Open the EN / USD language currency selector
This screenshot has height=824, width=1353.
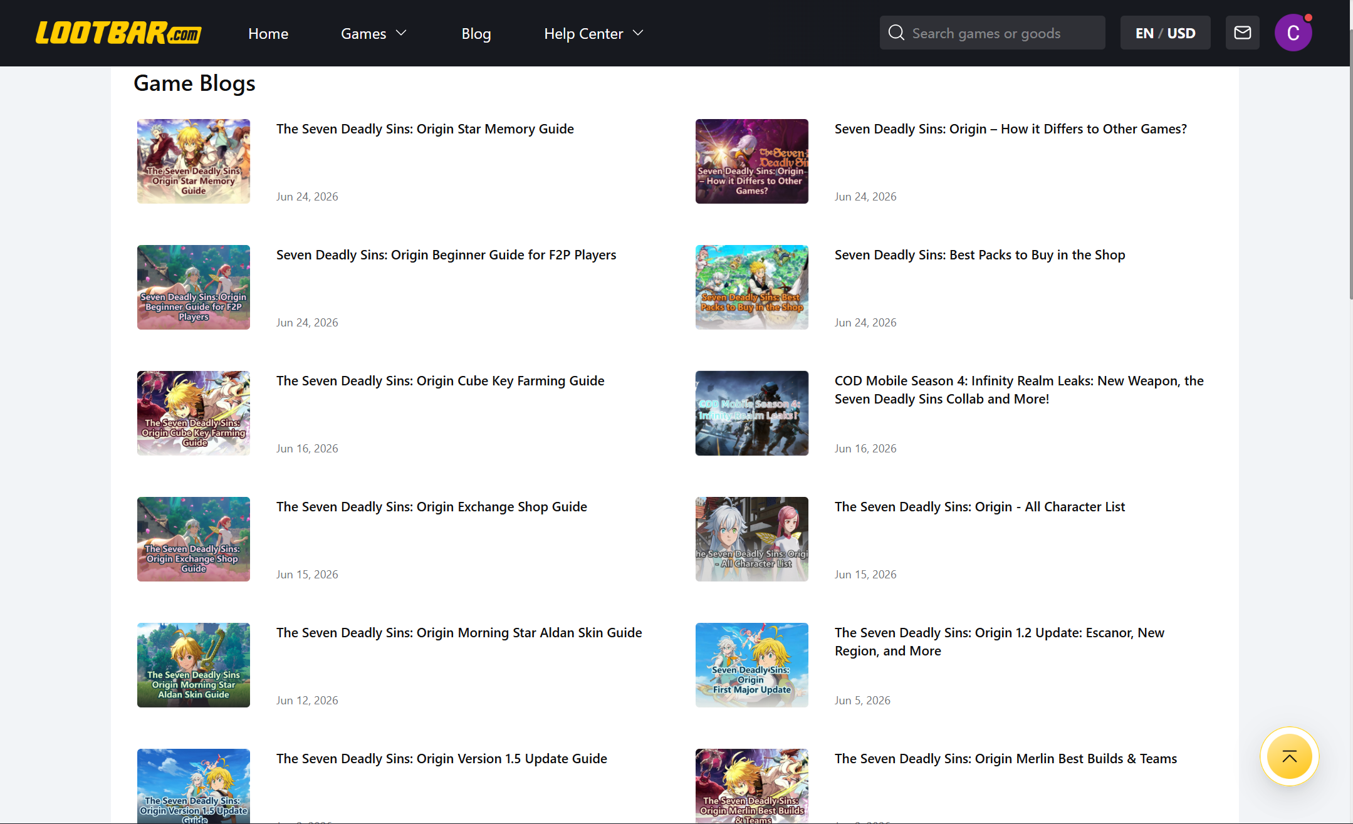click(x=1165, y=33)
